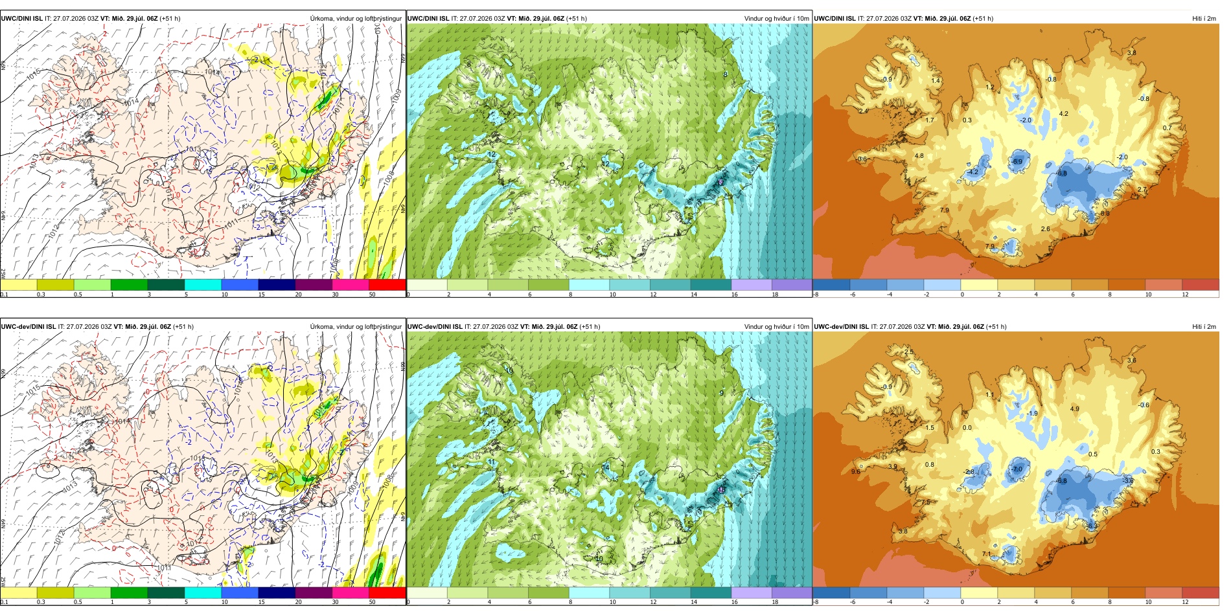Image resolution: width=1231 pixels, height=615 pixels.
Task: Open the UWC-dev precipitation and pressure map
Action: 203,460
